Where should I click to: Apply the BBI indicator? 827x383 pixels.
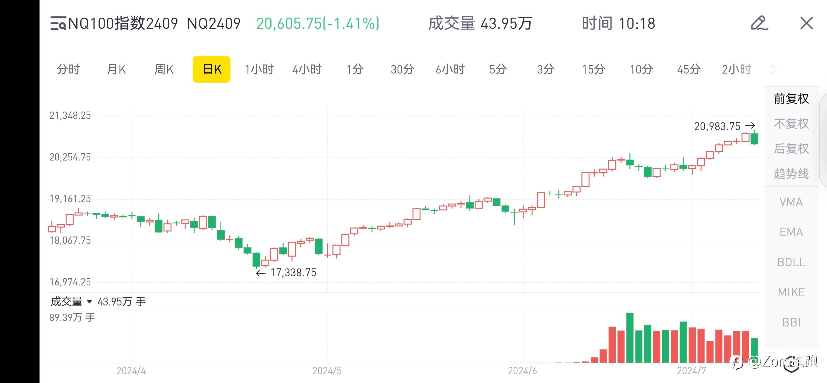point(791,322)
